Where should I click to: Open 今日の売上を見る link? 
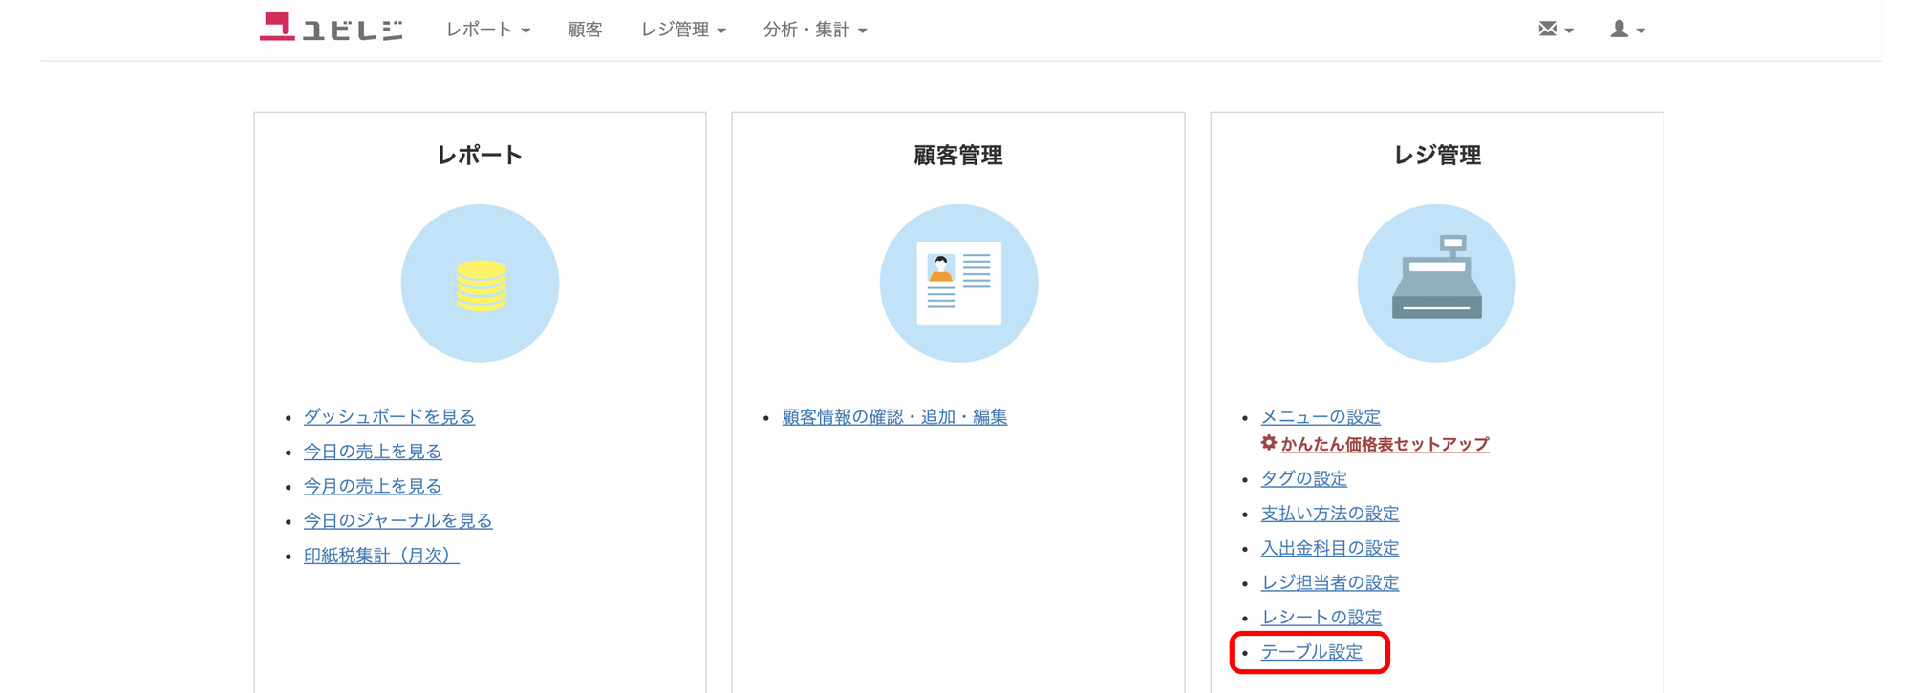[x=373, y=451]
